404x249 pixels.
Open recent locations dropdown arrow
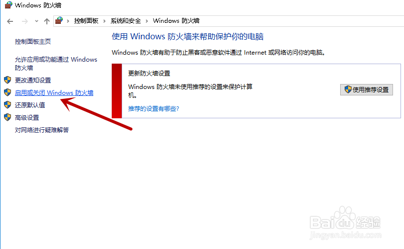tap(36, 21)
